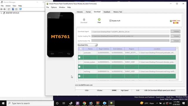This screenshot has height=106, width=188.
Task: Select the vbmeta_system name cell
Action: (x=90, y=62)
